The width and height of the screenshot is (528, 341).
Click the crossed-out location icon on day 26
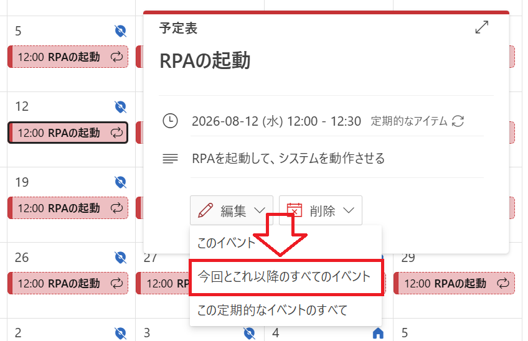(x=121, y=258)
